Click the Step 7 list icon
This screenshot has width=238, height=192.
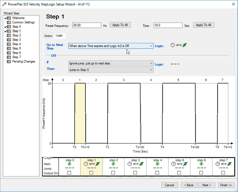(9, 57)
